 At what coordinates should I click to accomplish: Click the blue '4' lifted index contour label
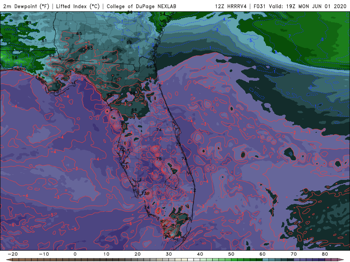(x=224, y=19)
